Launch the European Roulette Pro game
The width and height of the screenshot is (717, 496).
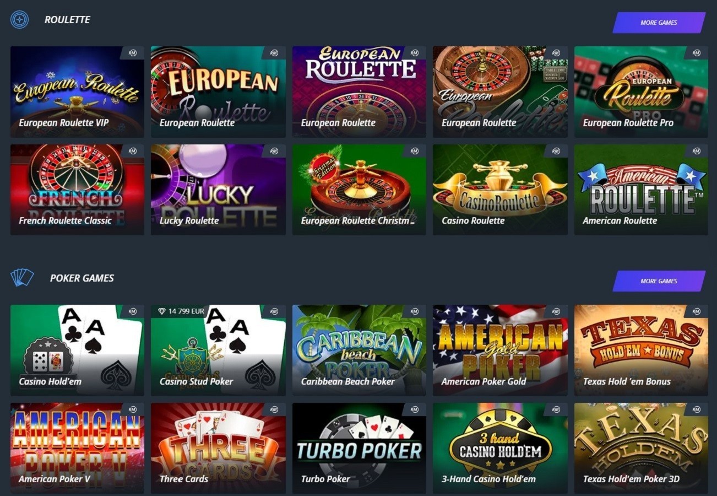[x=641, y=91]
